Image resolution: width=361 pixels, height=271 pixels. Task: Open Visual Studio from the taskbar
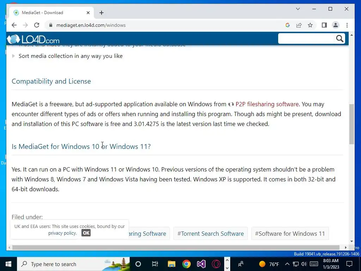coord(201,264)
